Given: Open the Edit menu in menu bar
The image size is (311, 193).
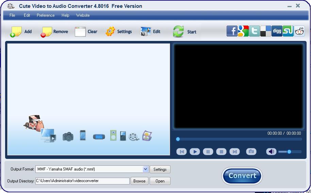Looking at the screenshot, I should [x=27, y=15].
